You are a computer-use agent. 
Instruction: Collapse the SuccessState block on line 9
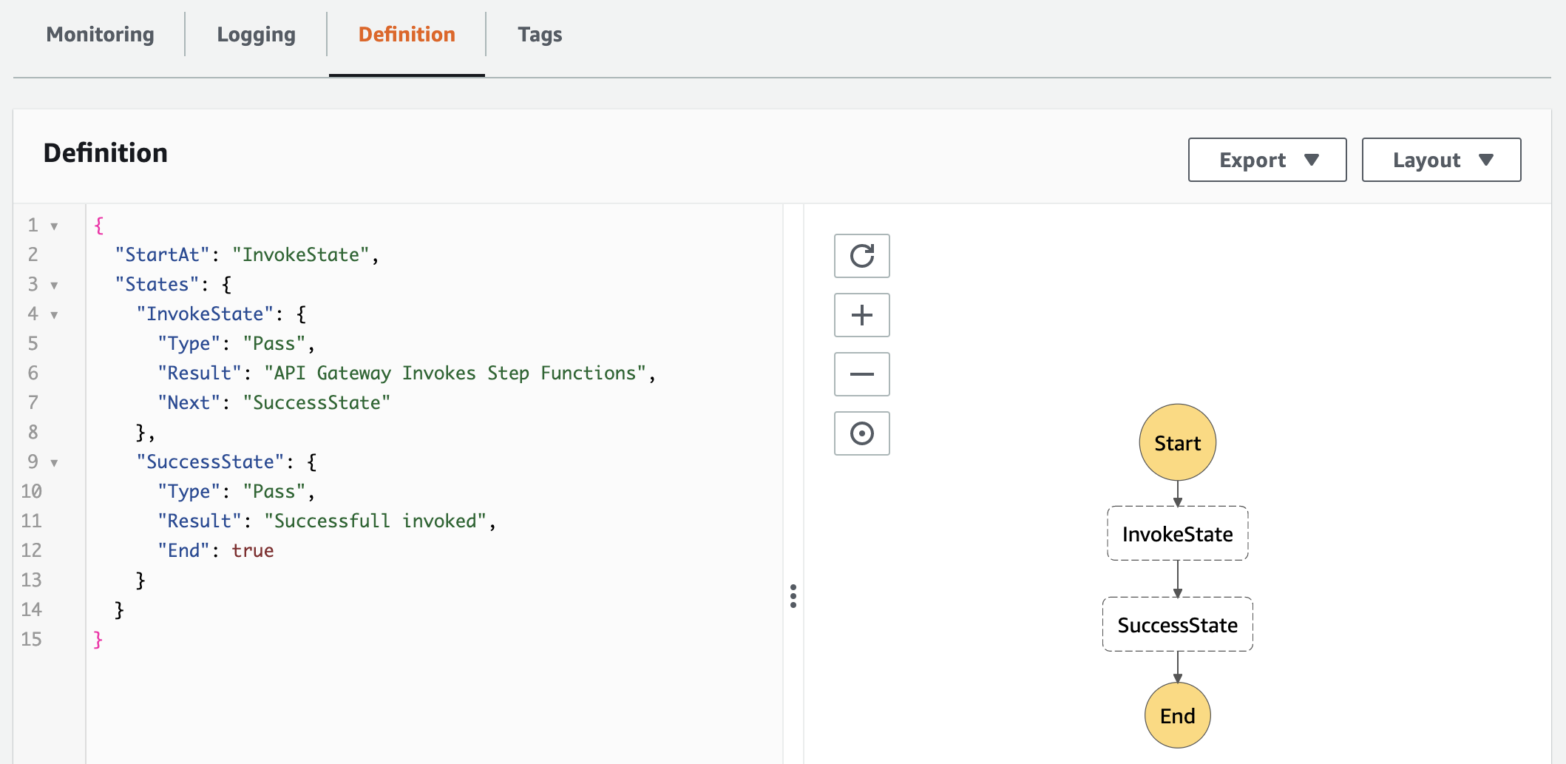[52, 462]
